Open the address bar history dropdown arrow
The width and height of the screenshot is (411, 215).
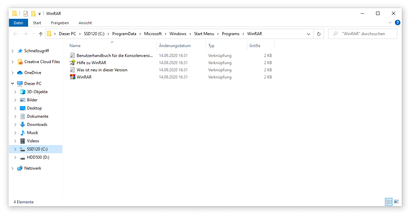pyautogui.click(x=308, y=33)
